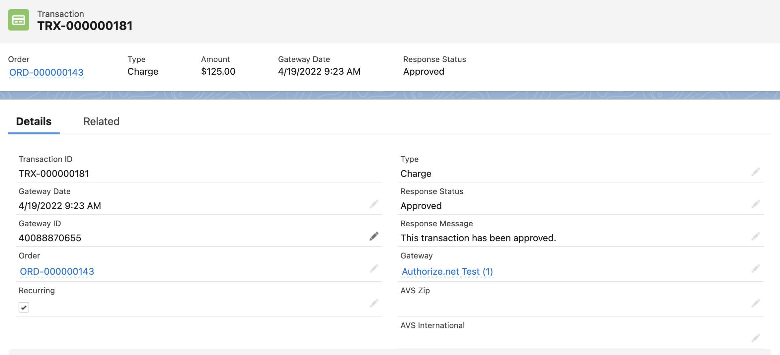Click the Details Type Charge value

(416, 174)
